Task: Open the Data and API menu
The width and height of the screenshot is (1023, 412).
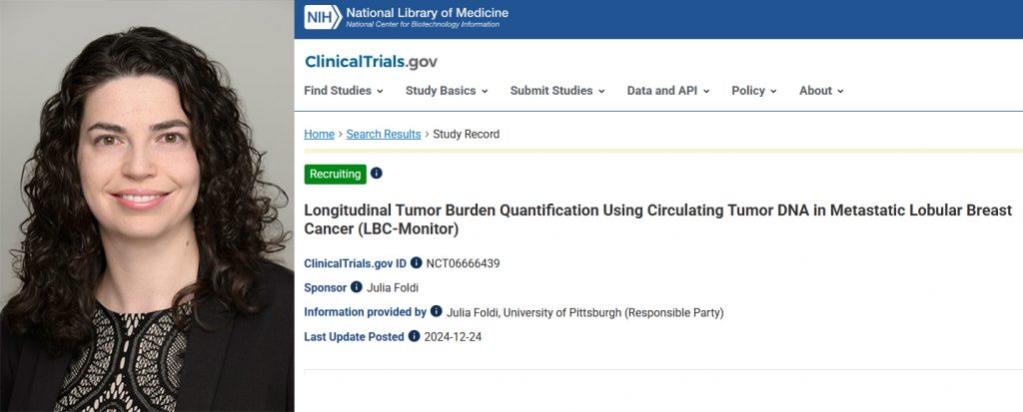Action: (x=668, y=91)
